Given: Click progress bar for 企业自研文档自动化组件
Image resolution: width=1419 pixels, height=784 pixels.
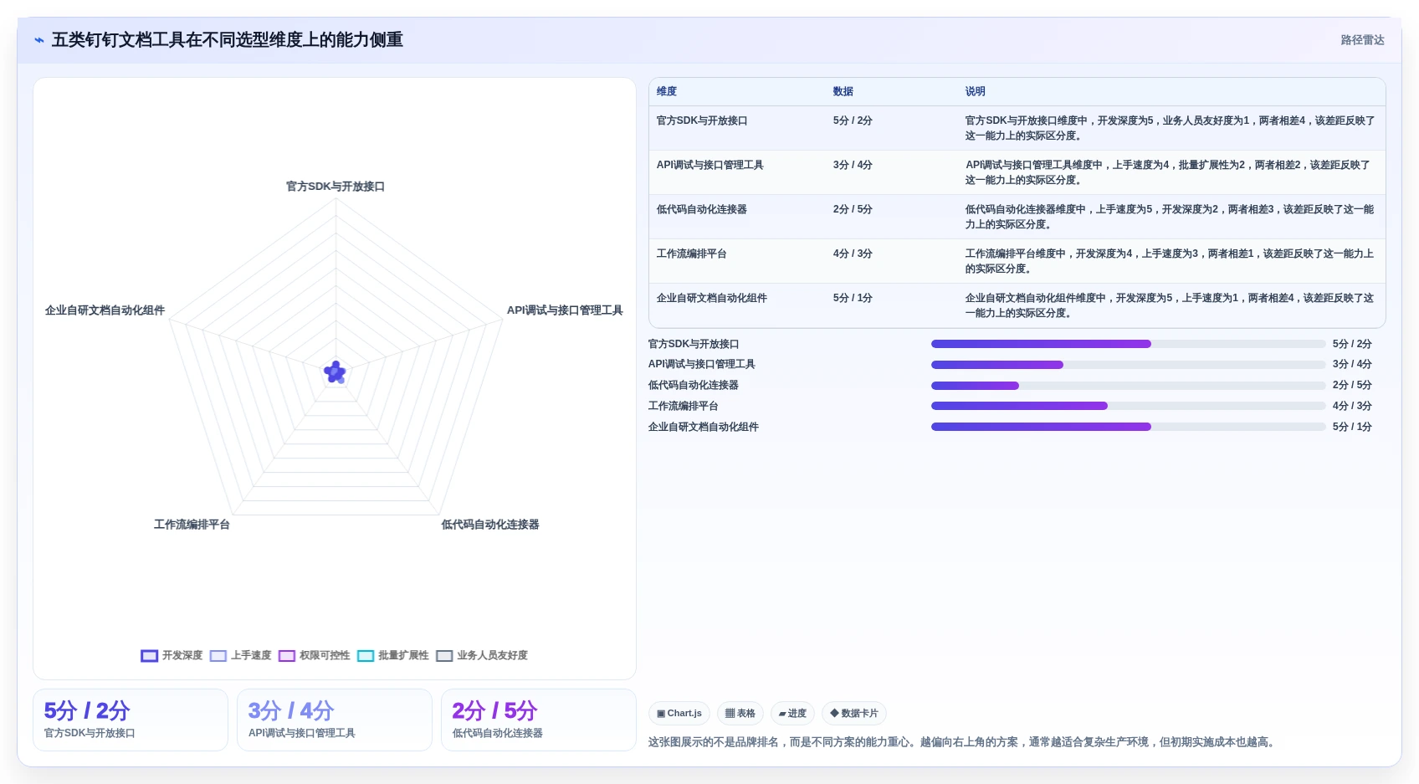Looking at the screenshot, I should 1129,427.
